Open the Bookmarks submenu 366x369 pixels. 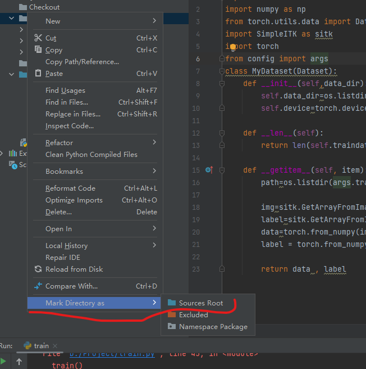(x=95, y=172)
